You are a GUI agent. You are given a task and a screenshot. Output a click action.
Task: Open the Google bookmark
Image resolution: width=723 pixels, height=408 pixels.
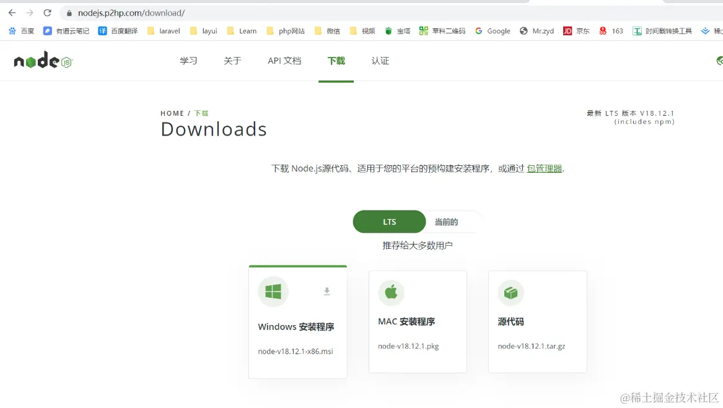tap(493, 31)
